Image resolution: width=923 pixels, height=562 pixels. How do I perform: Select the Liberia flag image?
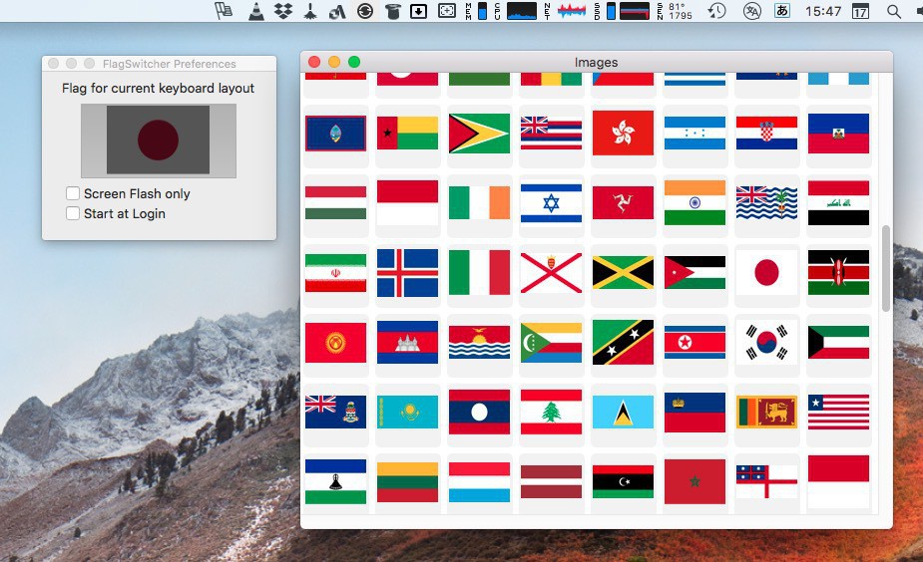pos(838,412)
